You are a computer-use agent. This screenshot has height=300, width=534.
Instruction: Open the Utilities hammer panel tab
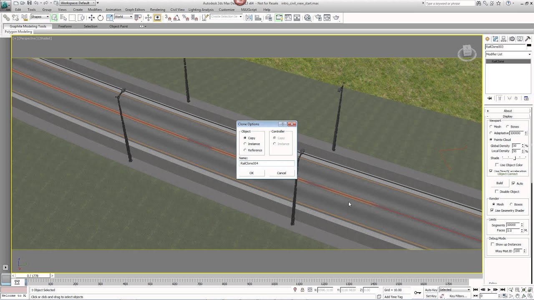[528, 39]
